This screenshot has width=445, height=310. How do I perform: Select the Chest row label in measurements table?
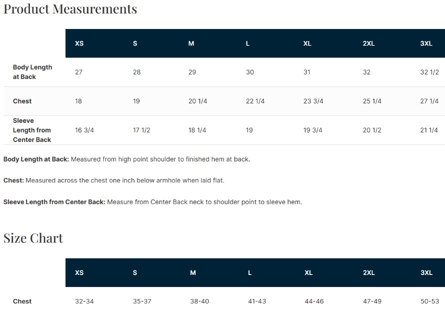22,101
